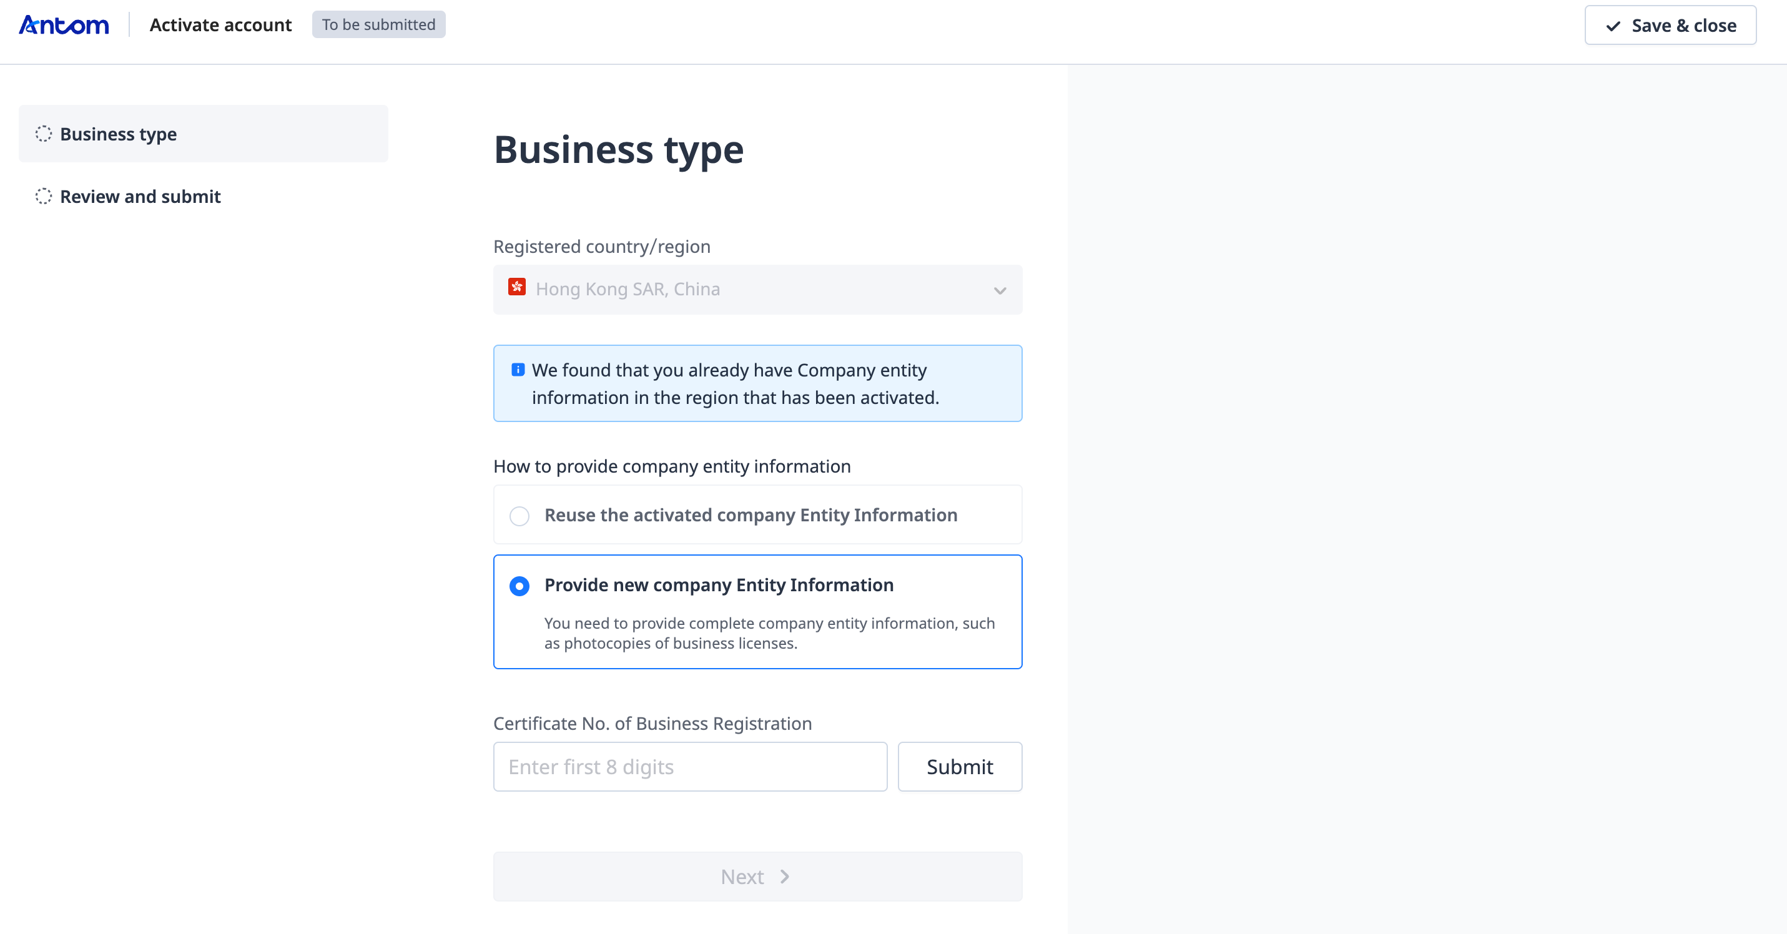This screenshot has height=934, width=1787.
Task: Select Reuse the activated company Entity Information
Action: click(x=519, y=516)
